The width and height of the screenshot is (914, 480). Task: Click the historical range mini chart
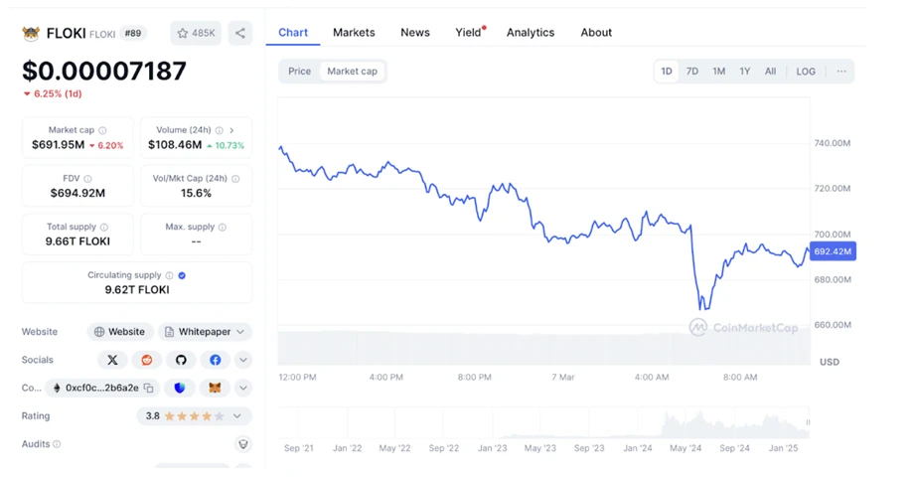click(543, 423)
